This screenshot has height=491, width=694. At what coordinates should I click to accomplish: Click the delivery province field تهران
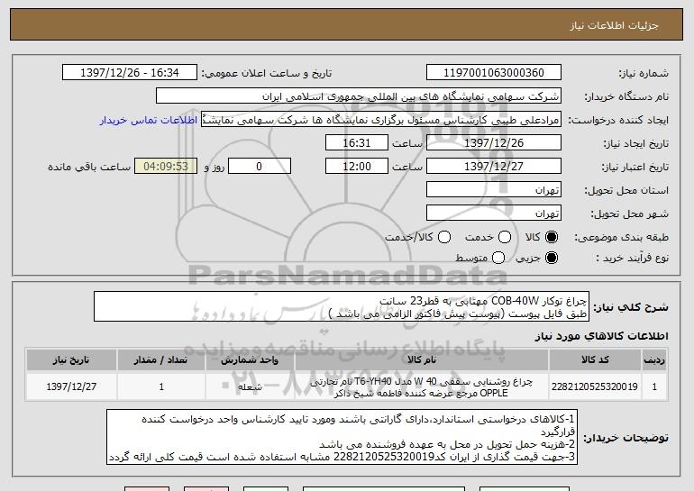[x=494, y=190]
